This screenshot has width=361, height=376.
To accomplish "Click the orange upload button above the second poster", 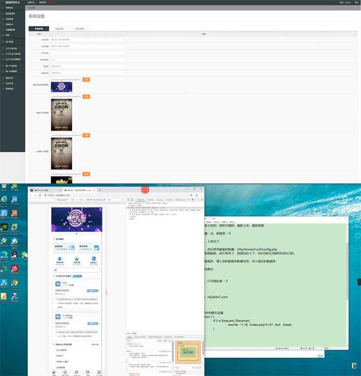I will point(86,136).
